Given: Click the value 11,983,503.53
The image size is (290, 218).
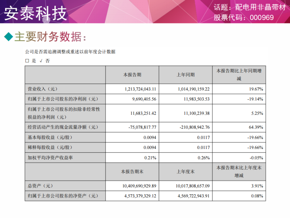Looking at the screenshot, I should pyautogui.click(x=196, y=99).
